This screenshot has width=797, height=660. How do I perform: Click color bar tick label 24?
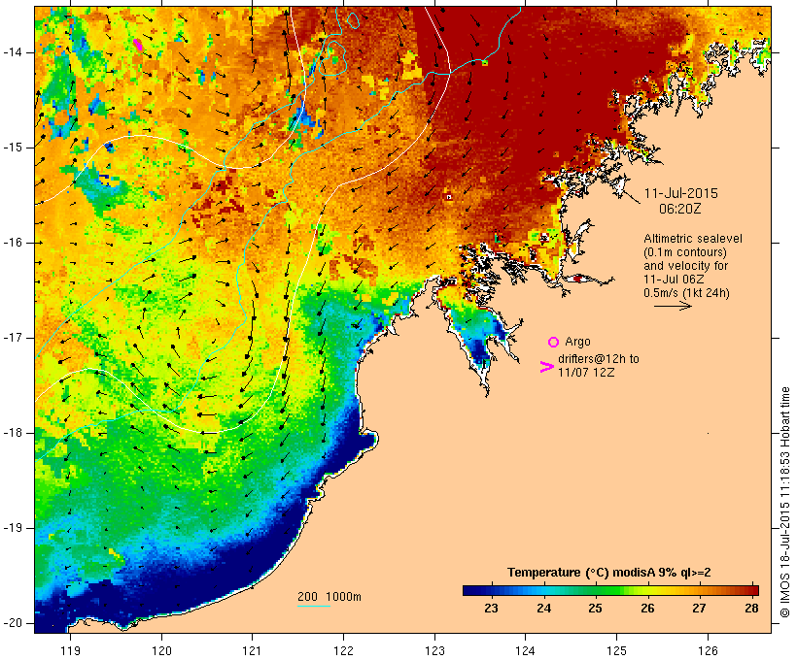(x=544, y=609)
